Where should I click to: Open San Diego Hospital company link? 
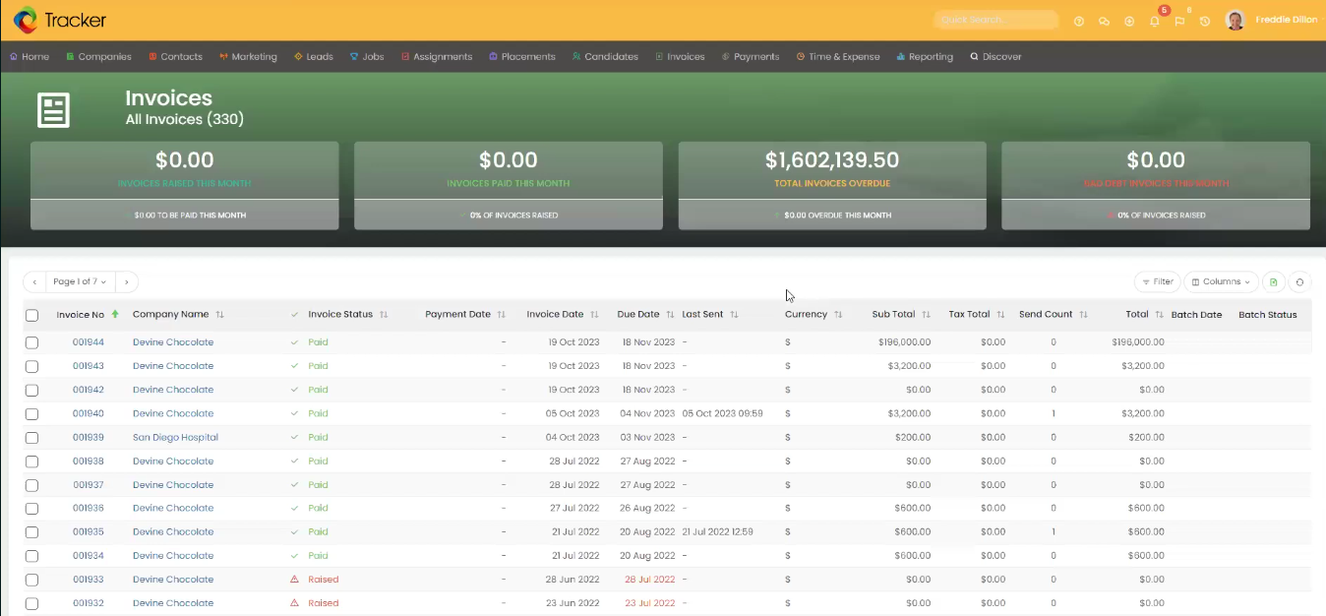click(175, 438)
